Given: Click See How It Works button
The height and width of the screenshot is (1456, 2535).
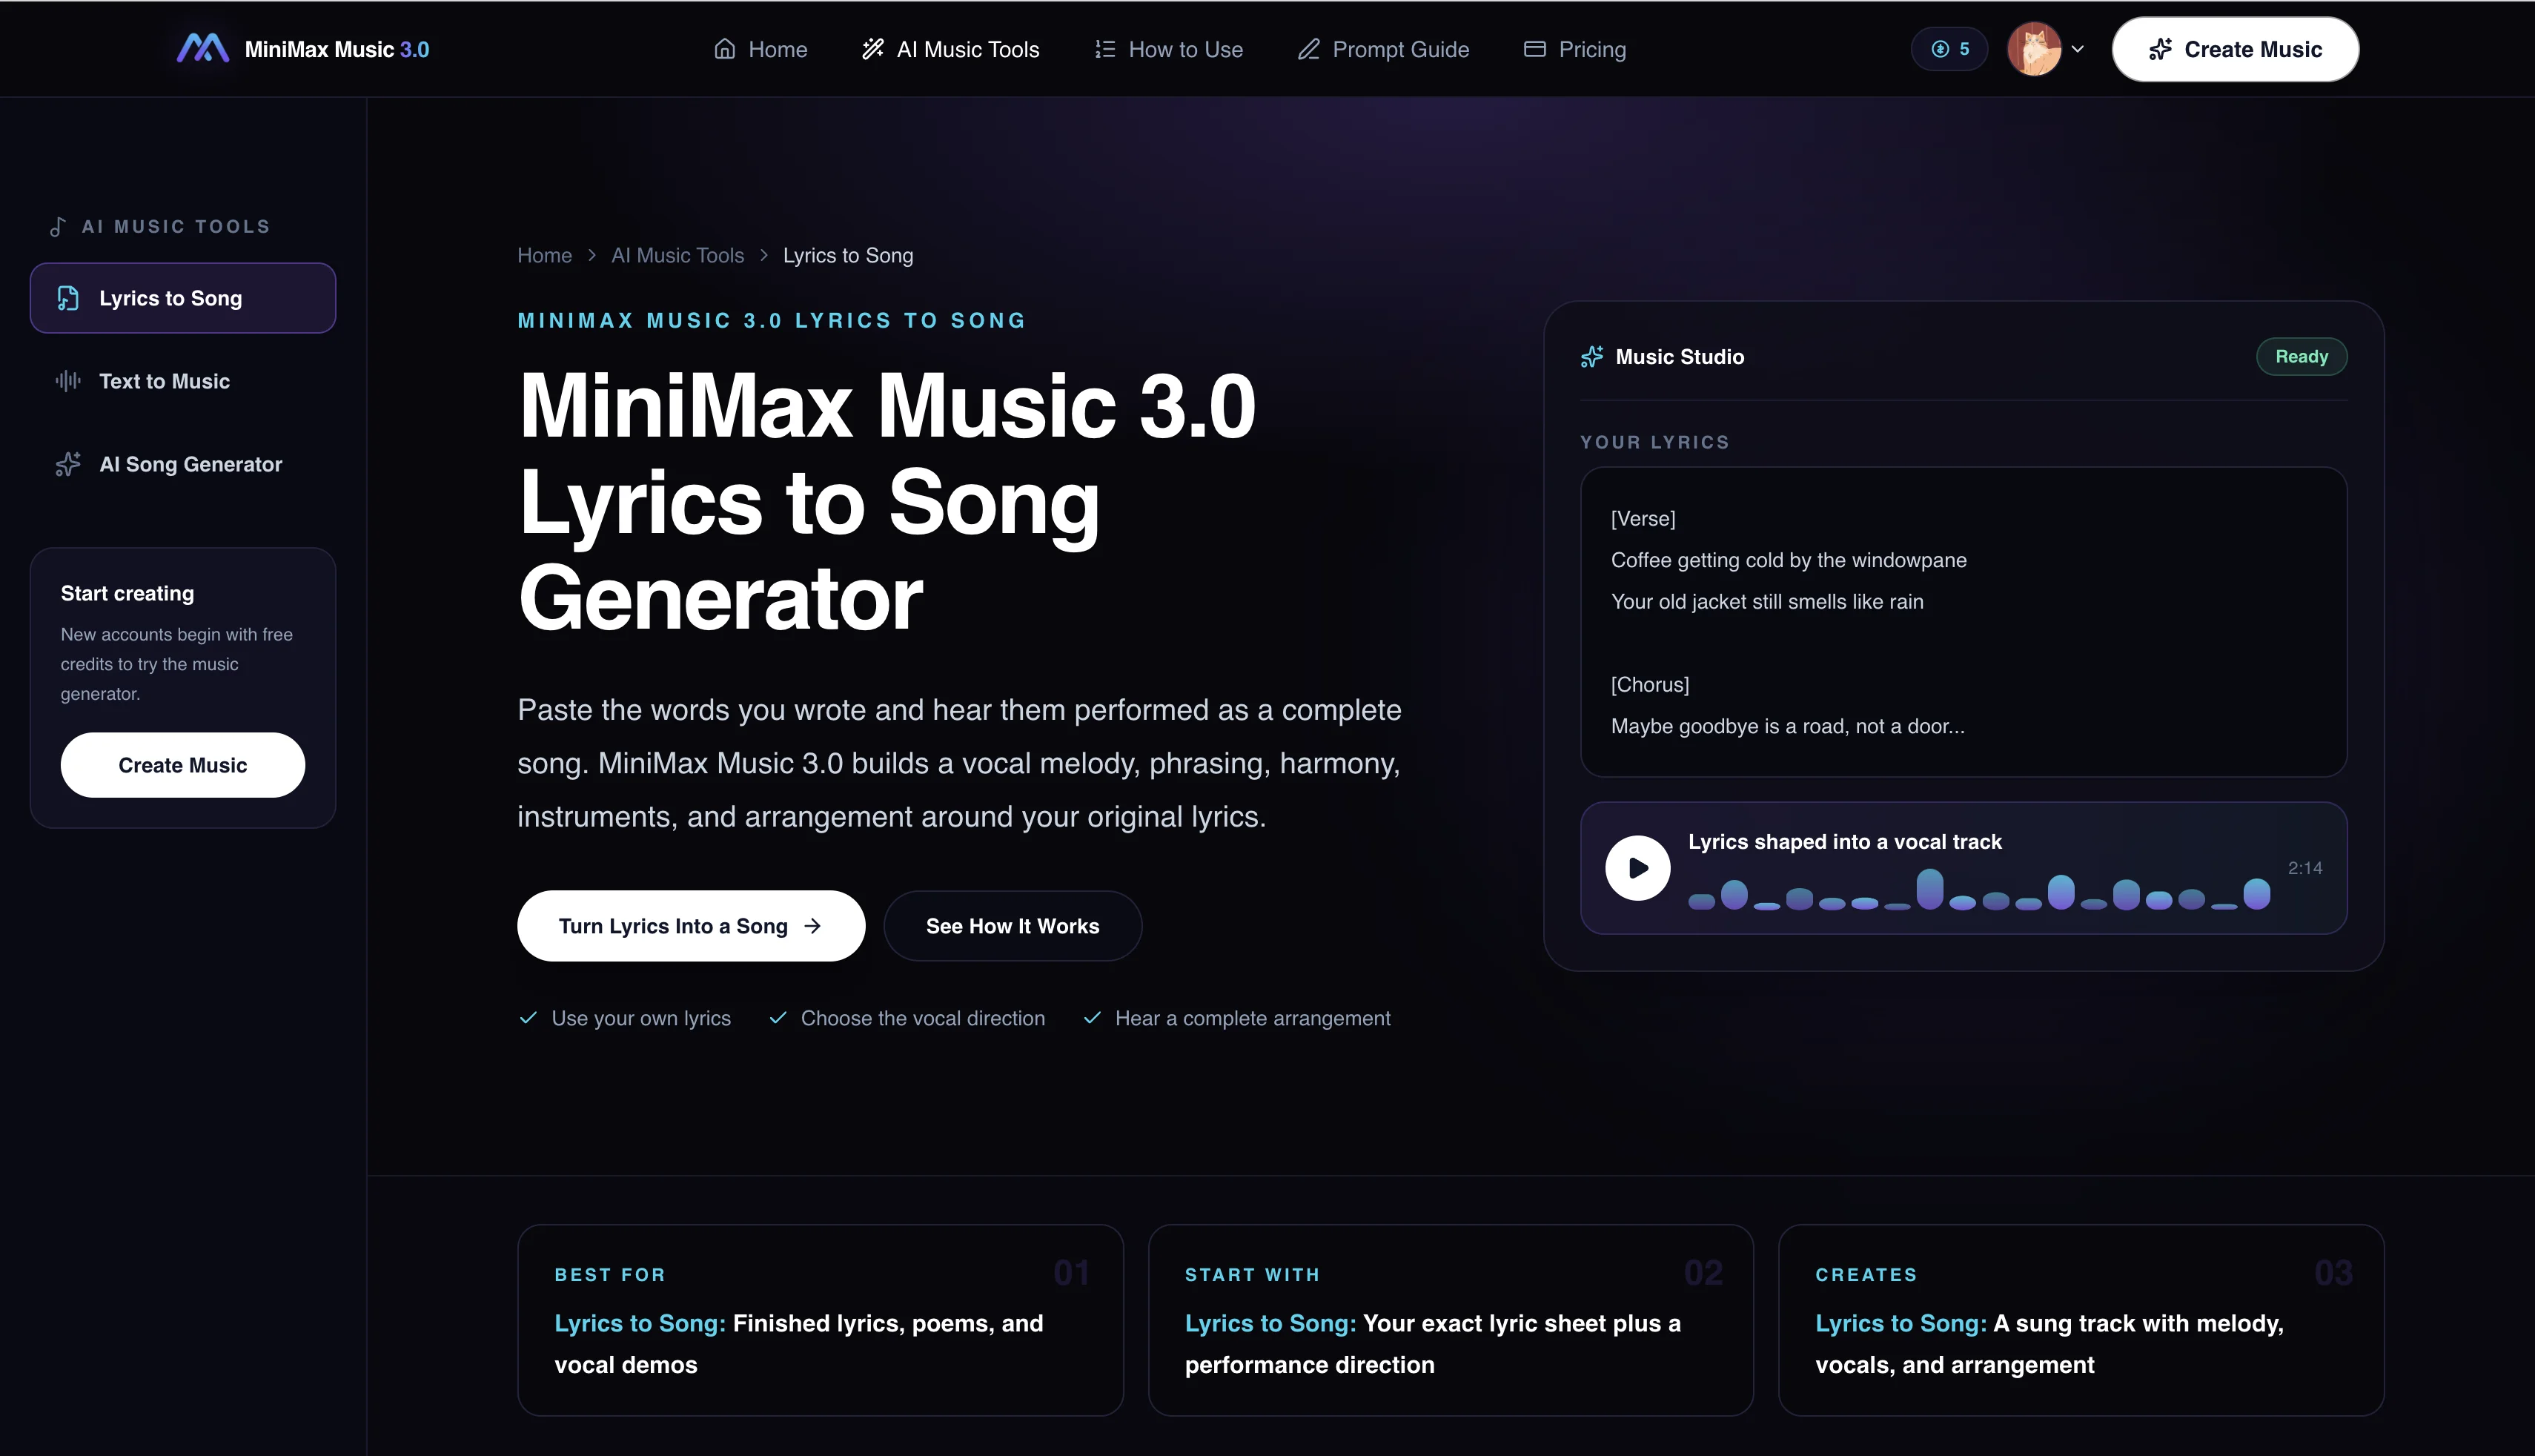Looking at the screenshot, I should (1013, 926).
